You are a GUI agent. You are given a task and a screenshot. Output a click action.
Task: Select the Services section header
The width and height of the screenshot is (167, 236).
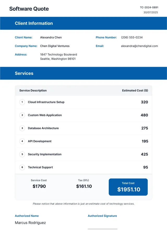click(x=83, y=73)
